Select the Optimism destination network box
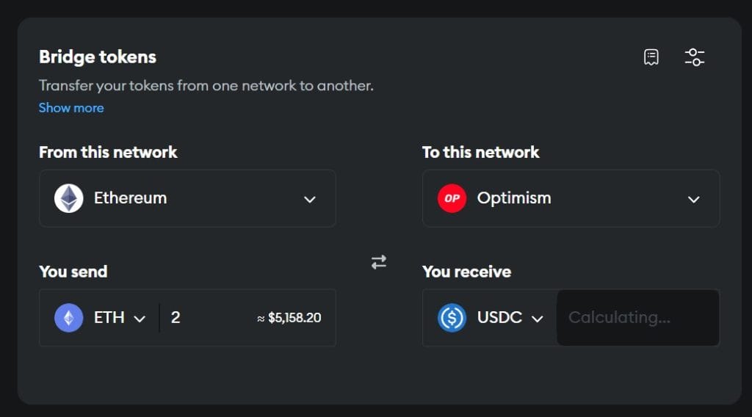 [571, 198]
